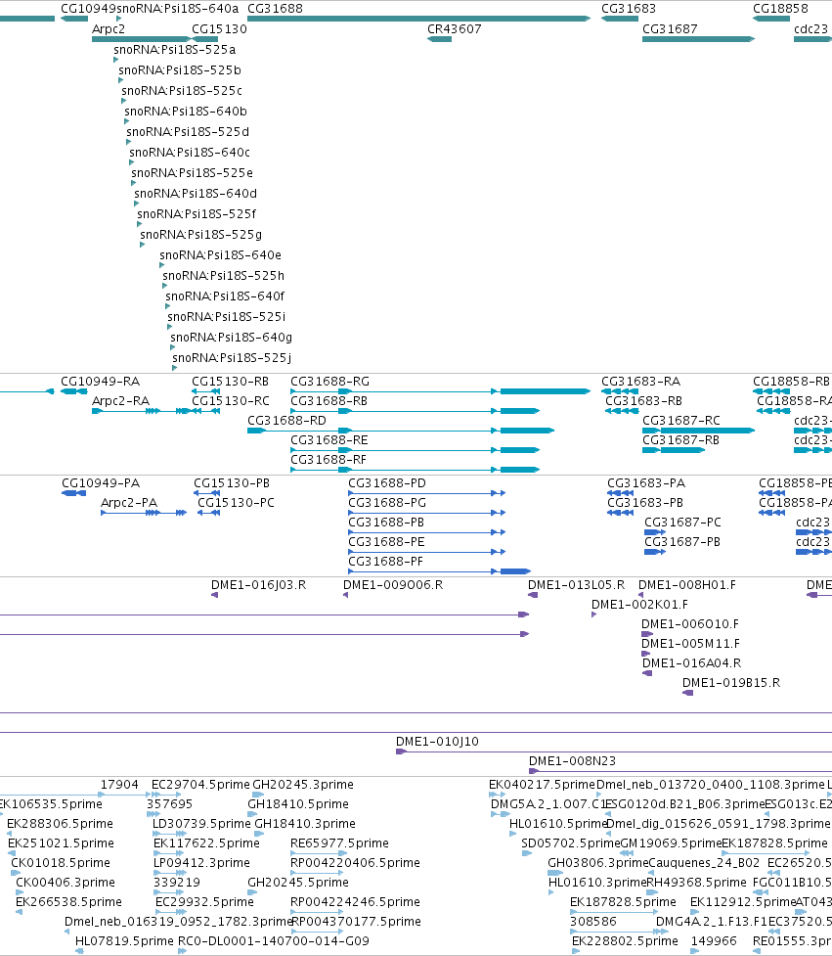Select the GH18410.5prime EST label
This screenshot has width=832, height=956.
click(x=298, y=804)
